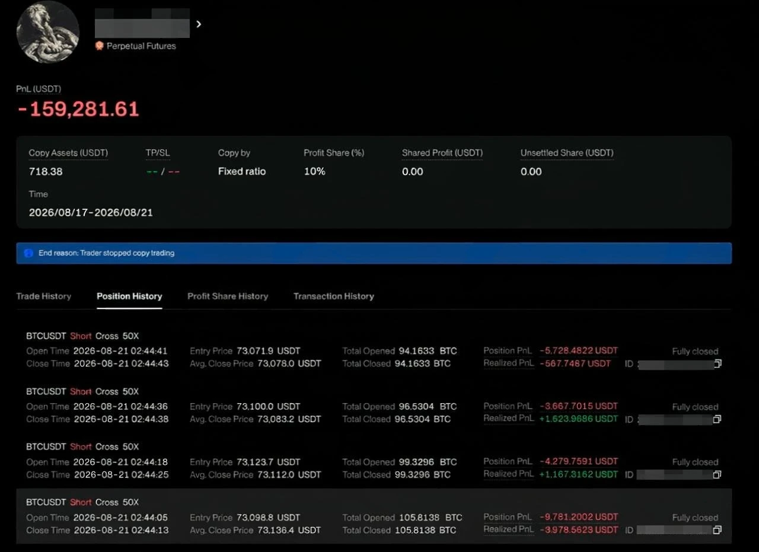Image resolution: width=759 pixels, height=552 pixels.
Task: Select the Copy Assets value 718.38
Action: click(x=46, y=171)
